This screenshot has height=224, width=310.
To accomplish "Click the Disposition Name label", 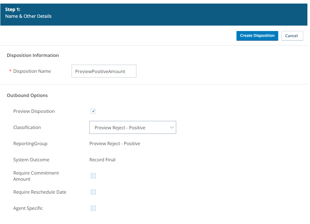I will pyautogui.click(x=32, y=71).
